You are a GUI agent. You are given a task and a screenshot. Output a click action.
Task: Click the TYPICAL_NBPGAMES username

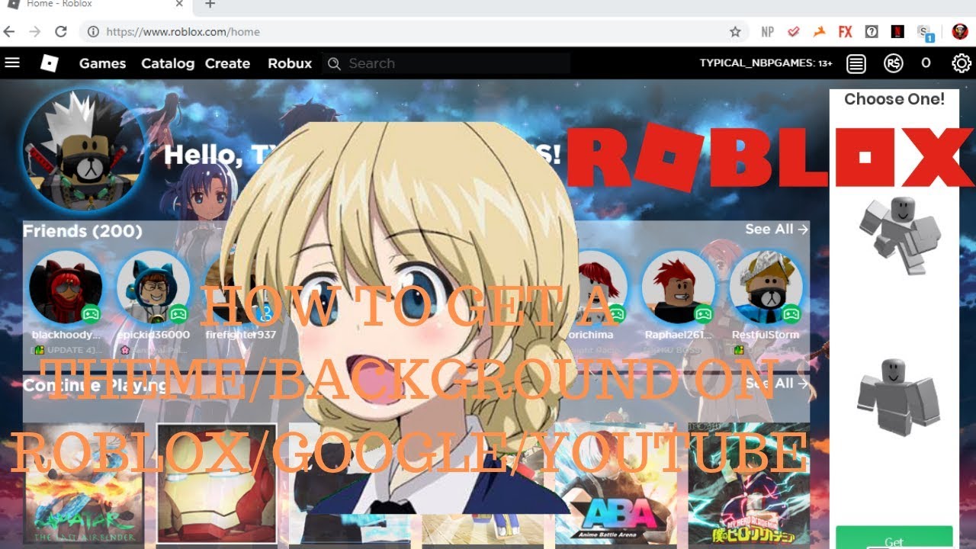(766, 63)
